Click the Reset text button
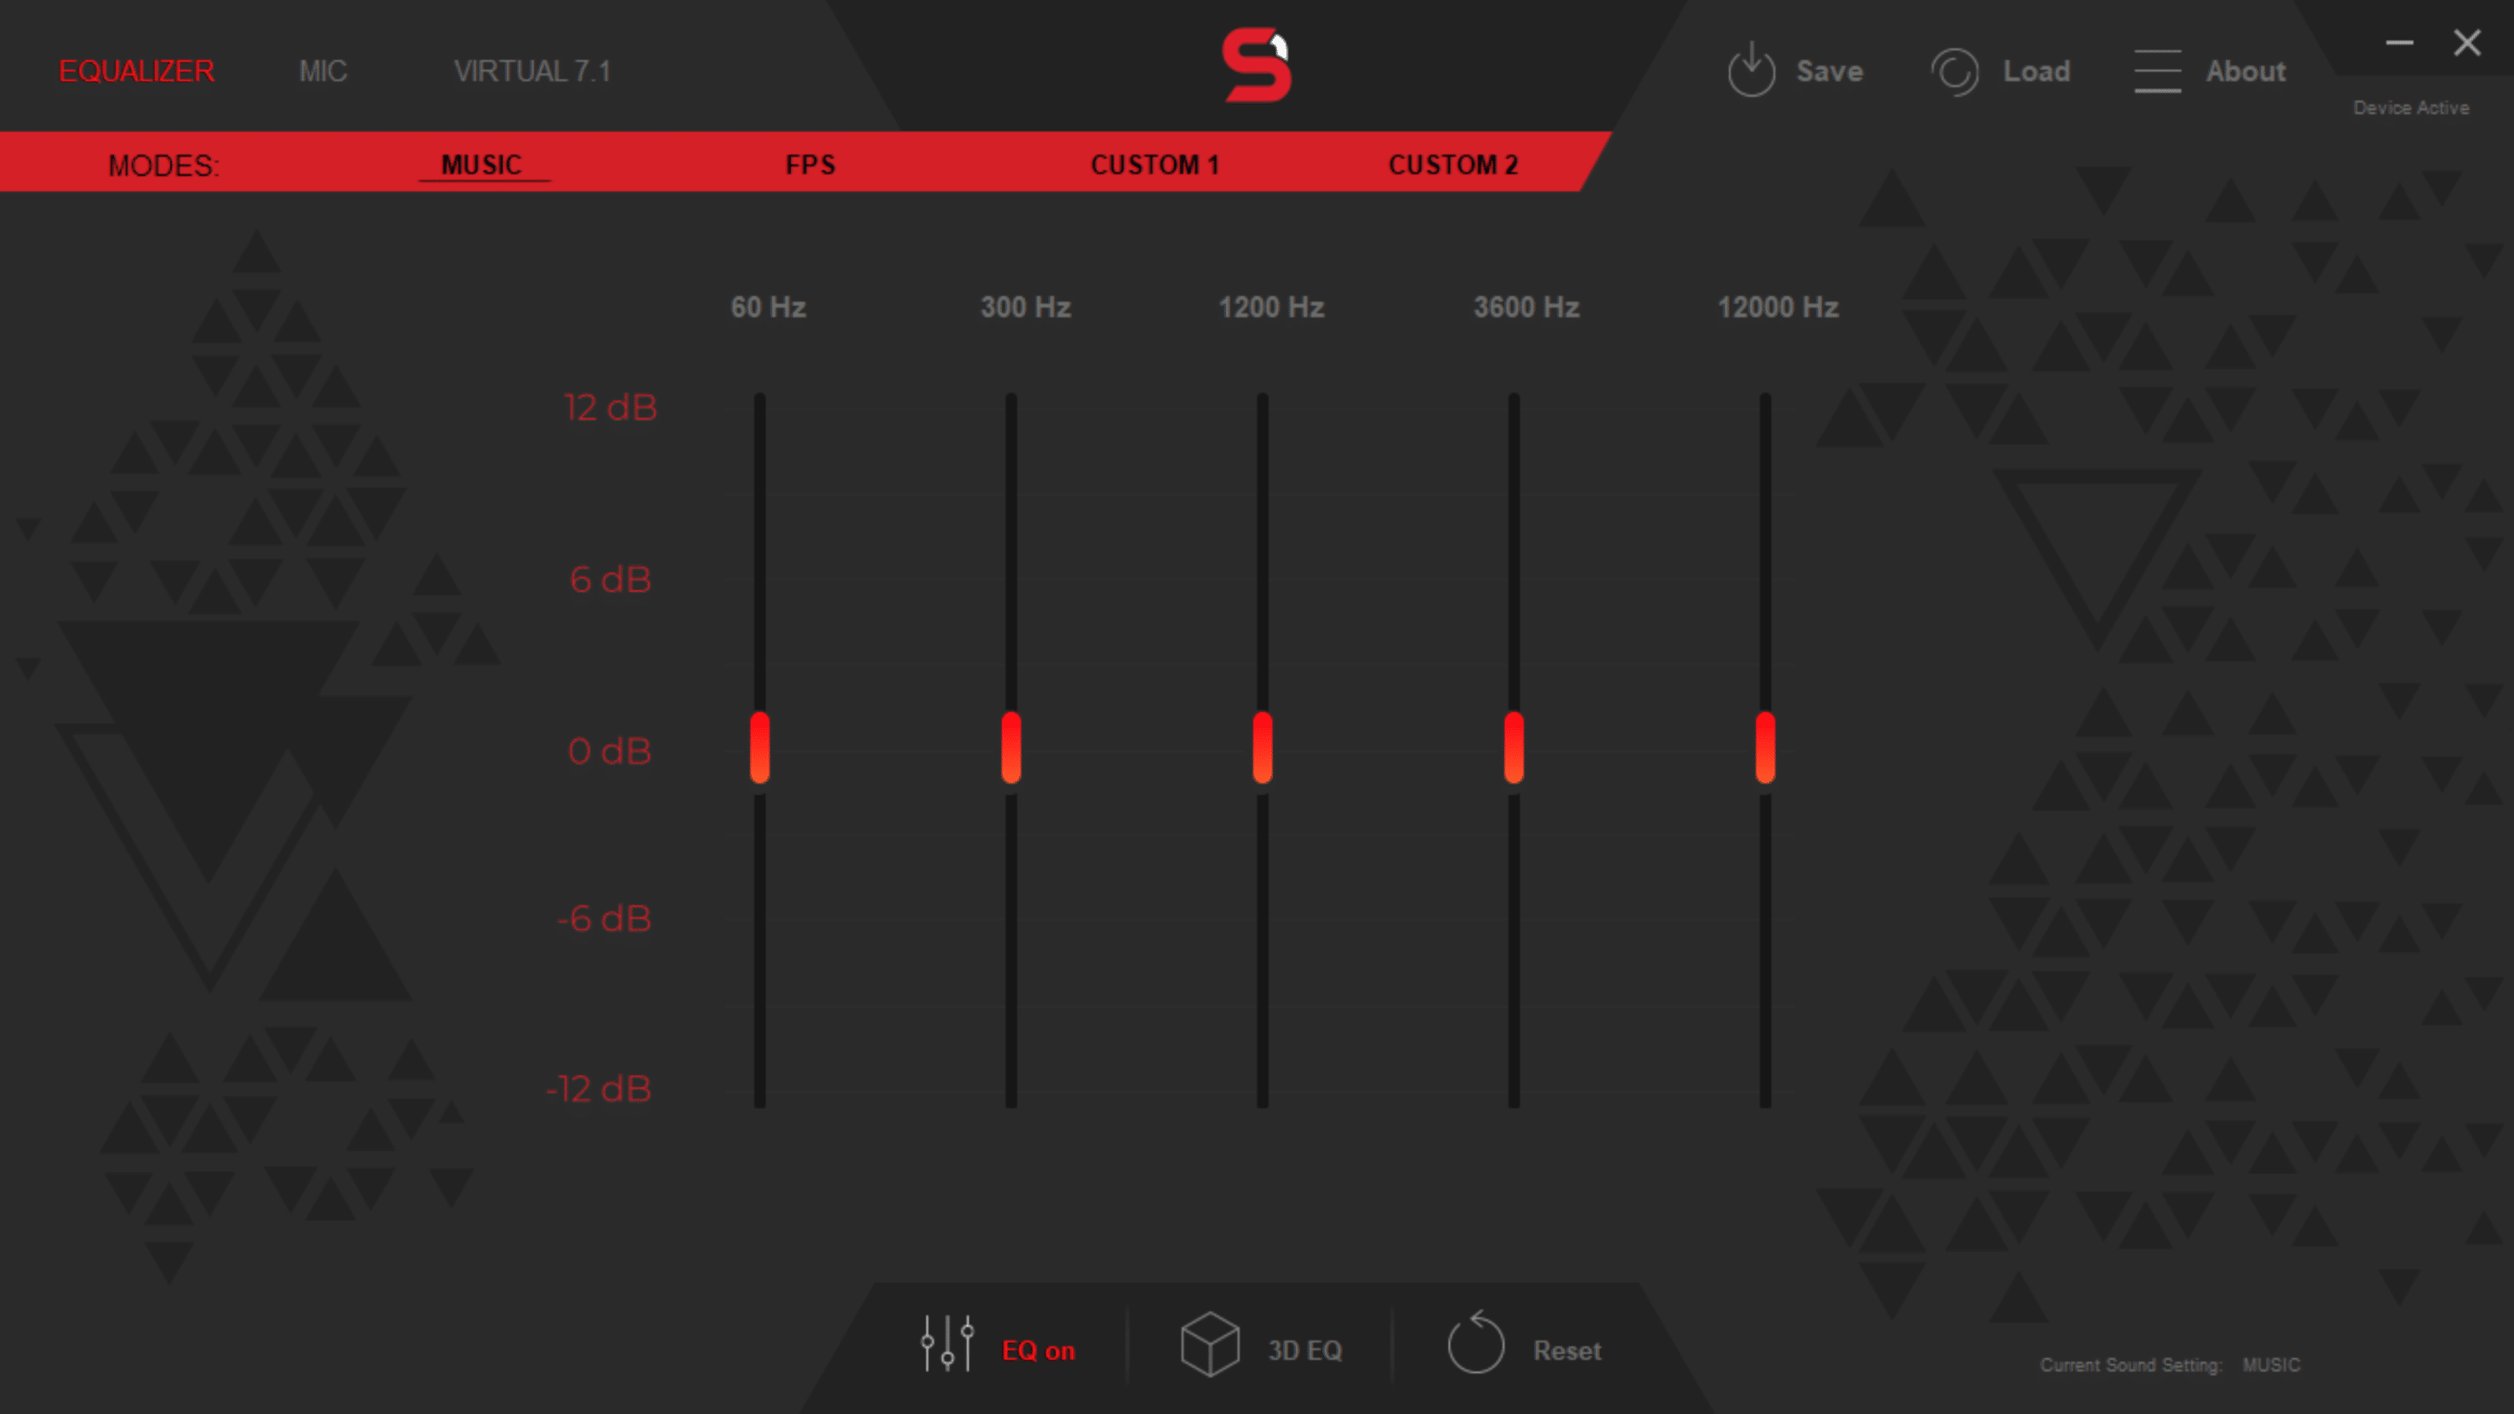 (x=1566, y=1350)
